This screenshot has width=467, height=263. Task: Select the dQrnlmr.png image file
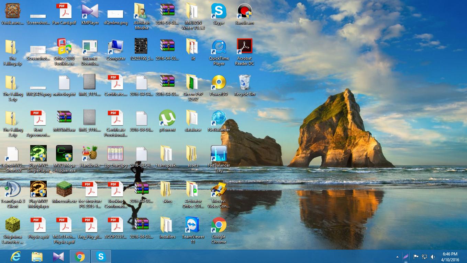point(116,14)
